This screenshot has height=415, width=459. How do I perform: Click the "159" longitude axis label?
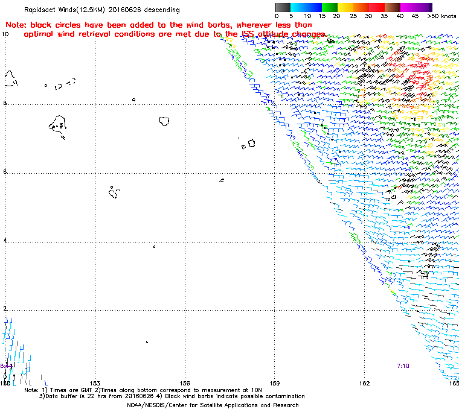pyautogui.click(x=274, y=383)
